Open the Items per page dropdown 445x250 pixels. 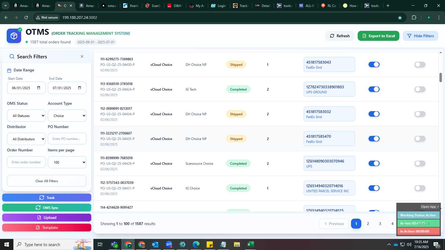click(67, 162)
